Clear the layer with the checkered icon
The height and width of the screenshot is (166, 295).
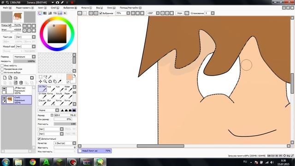pyautogui.click(x=16, y=83)
